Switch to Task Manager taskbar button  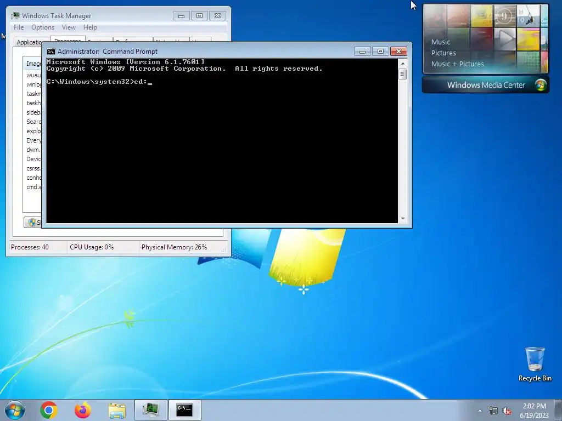pos(151,410)
